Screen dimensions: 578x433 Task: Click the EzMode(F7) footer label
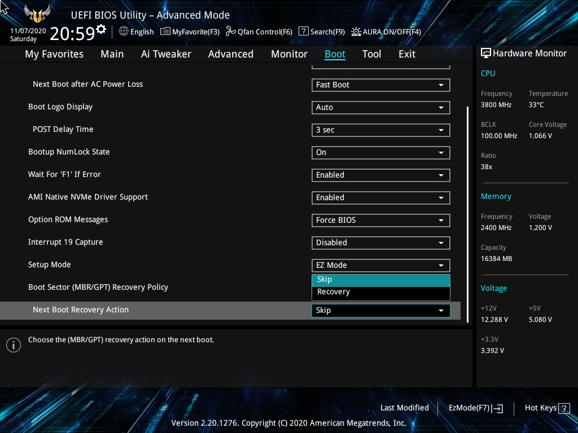(x=469, y=408)
